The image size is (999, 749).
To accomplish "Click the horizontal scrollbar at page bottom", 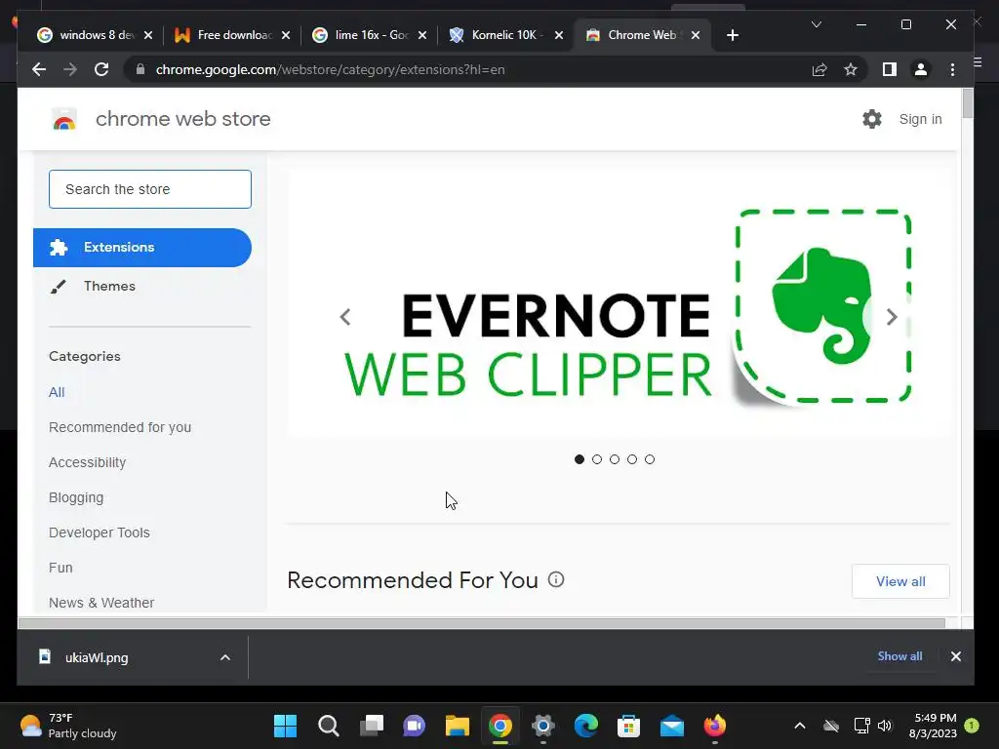I will [482, 623].
